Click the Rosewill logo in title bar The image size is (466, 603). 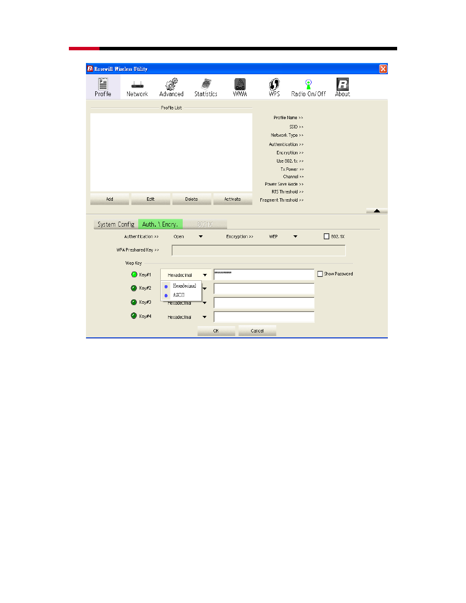coord(90,69)
